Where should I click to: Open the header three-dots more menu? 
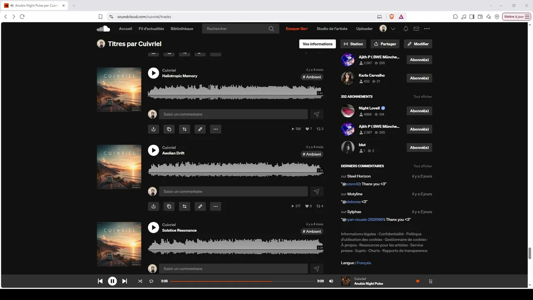tap(427, 29)
